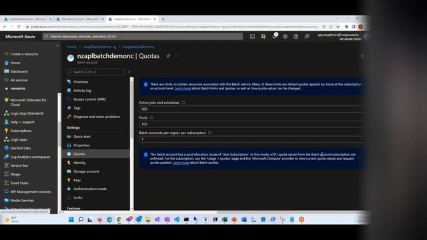This screenshot has height=240, width=427.
Task: Pin the Quotas blade to dashboard
Action: [168, 56]
